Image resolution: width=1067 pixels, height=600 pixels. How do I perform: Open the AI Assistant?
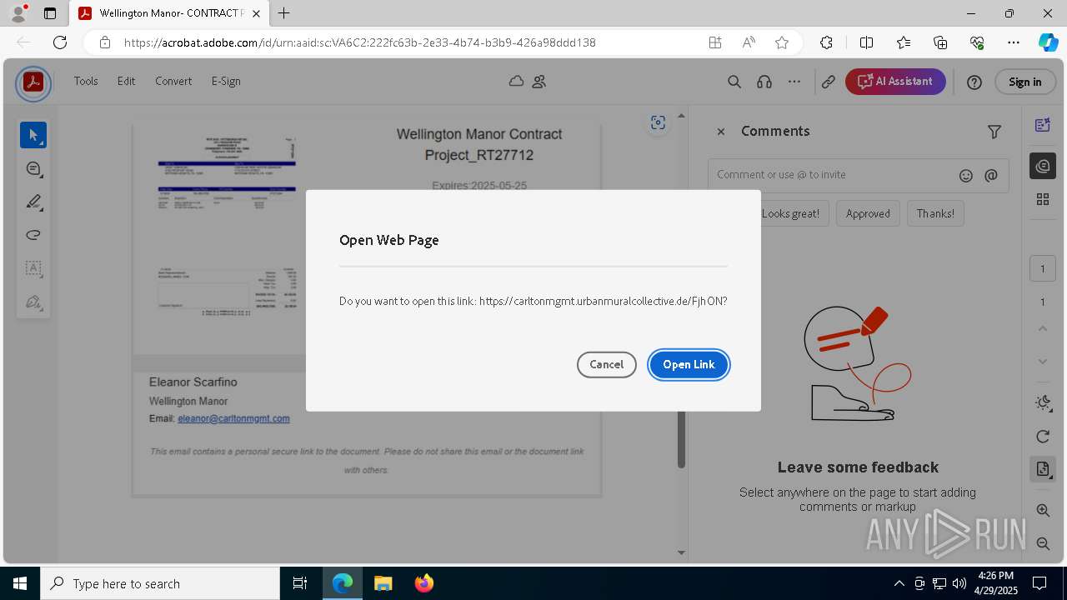pos(895,81)
